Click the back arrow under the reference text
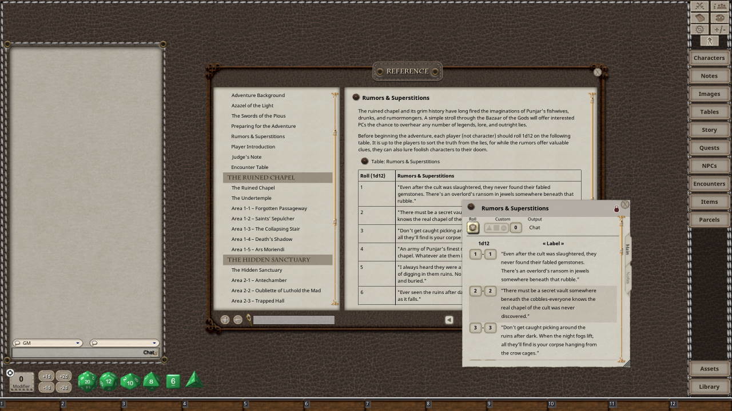This screenshot has width=732, height=411. (x=449, y=320)
